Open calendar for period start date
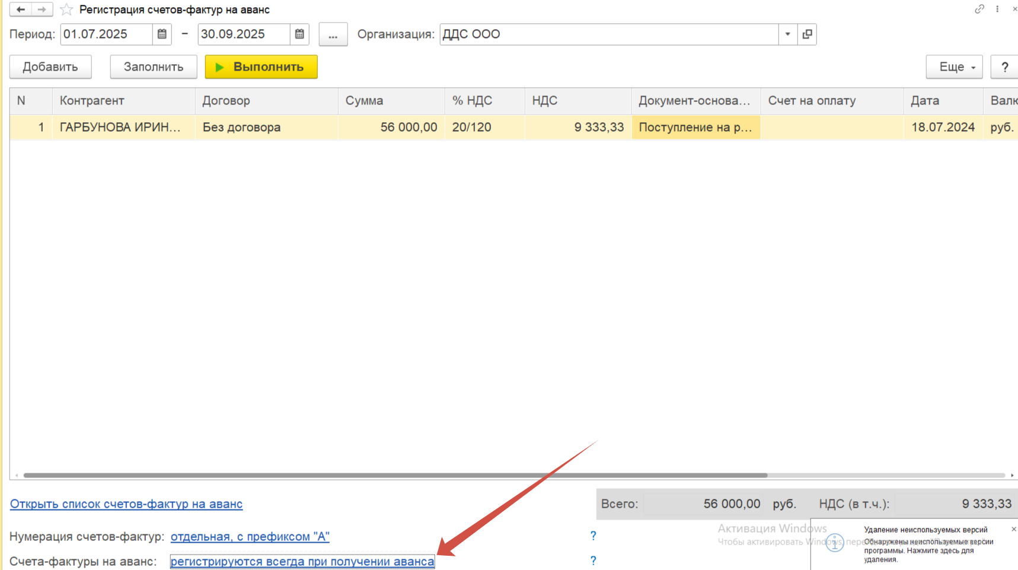Screen dimensions: 1018x570 click(x=162, y=34)
